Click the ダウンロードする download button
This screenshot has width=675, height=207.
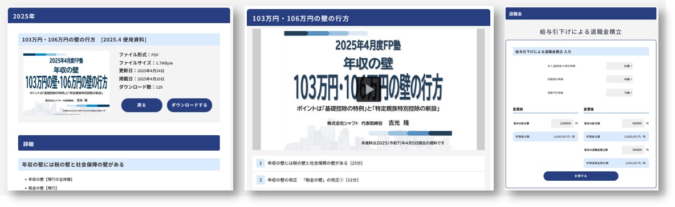coord(189,105)
